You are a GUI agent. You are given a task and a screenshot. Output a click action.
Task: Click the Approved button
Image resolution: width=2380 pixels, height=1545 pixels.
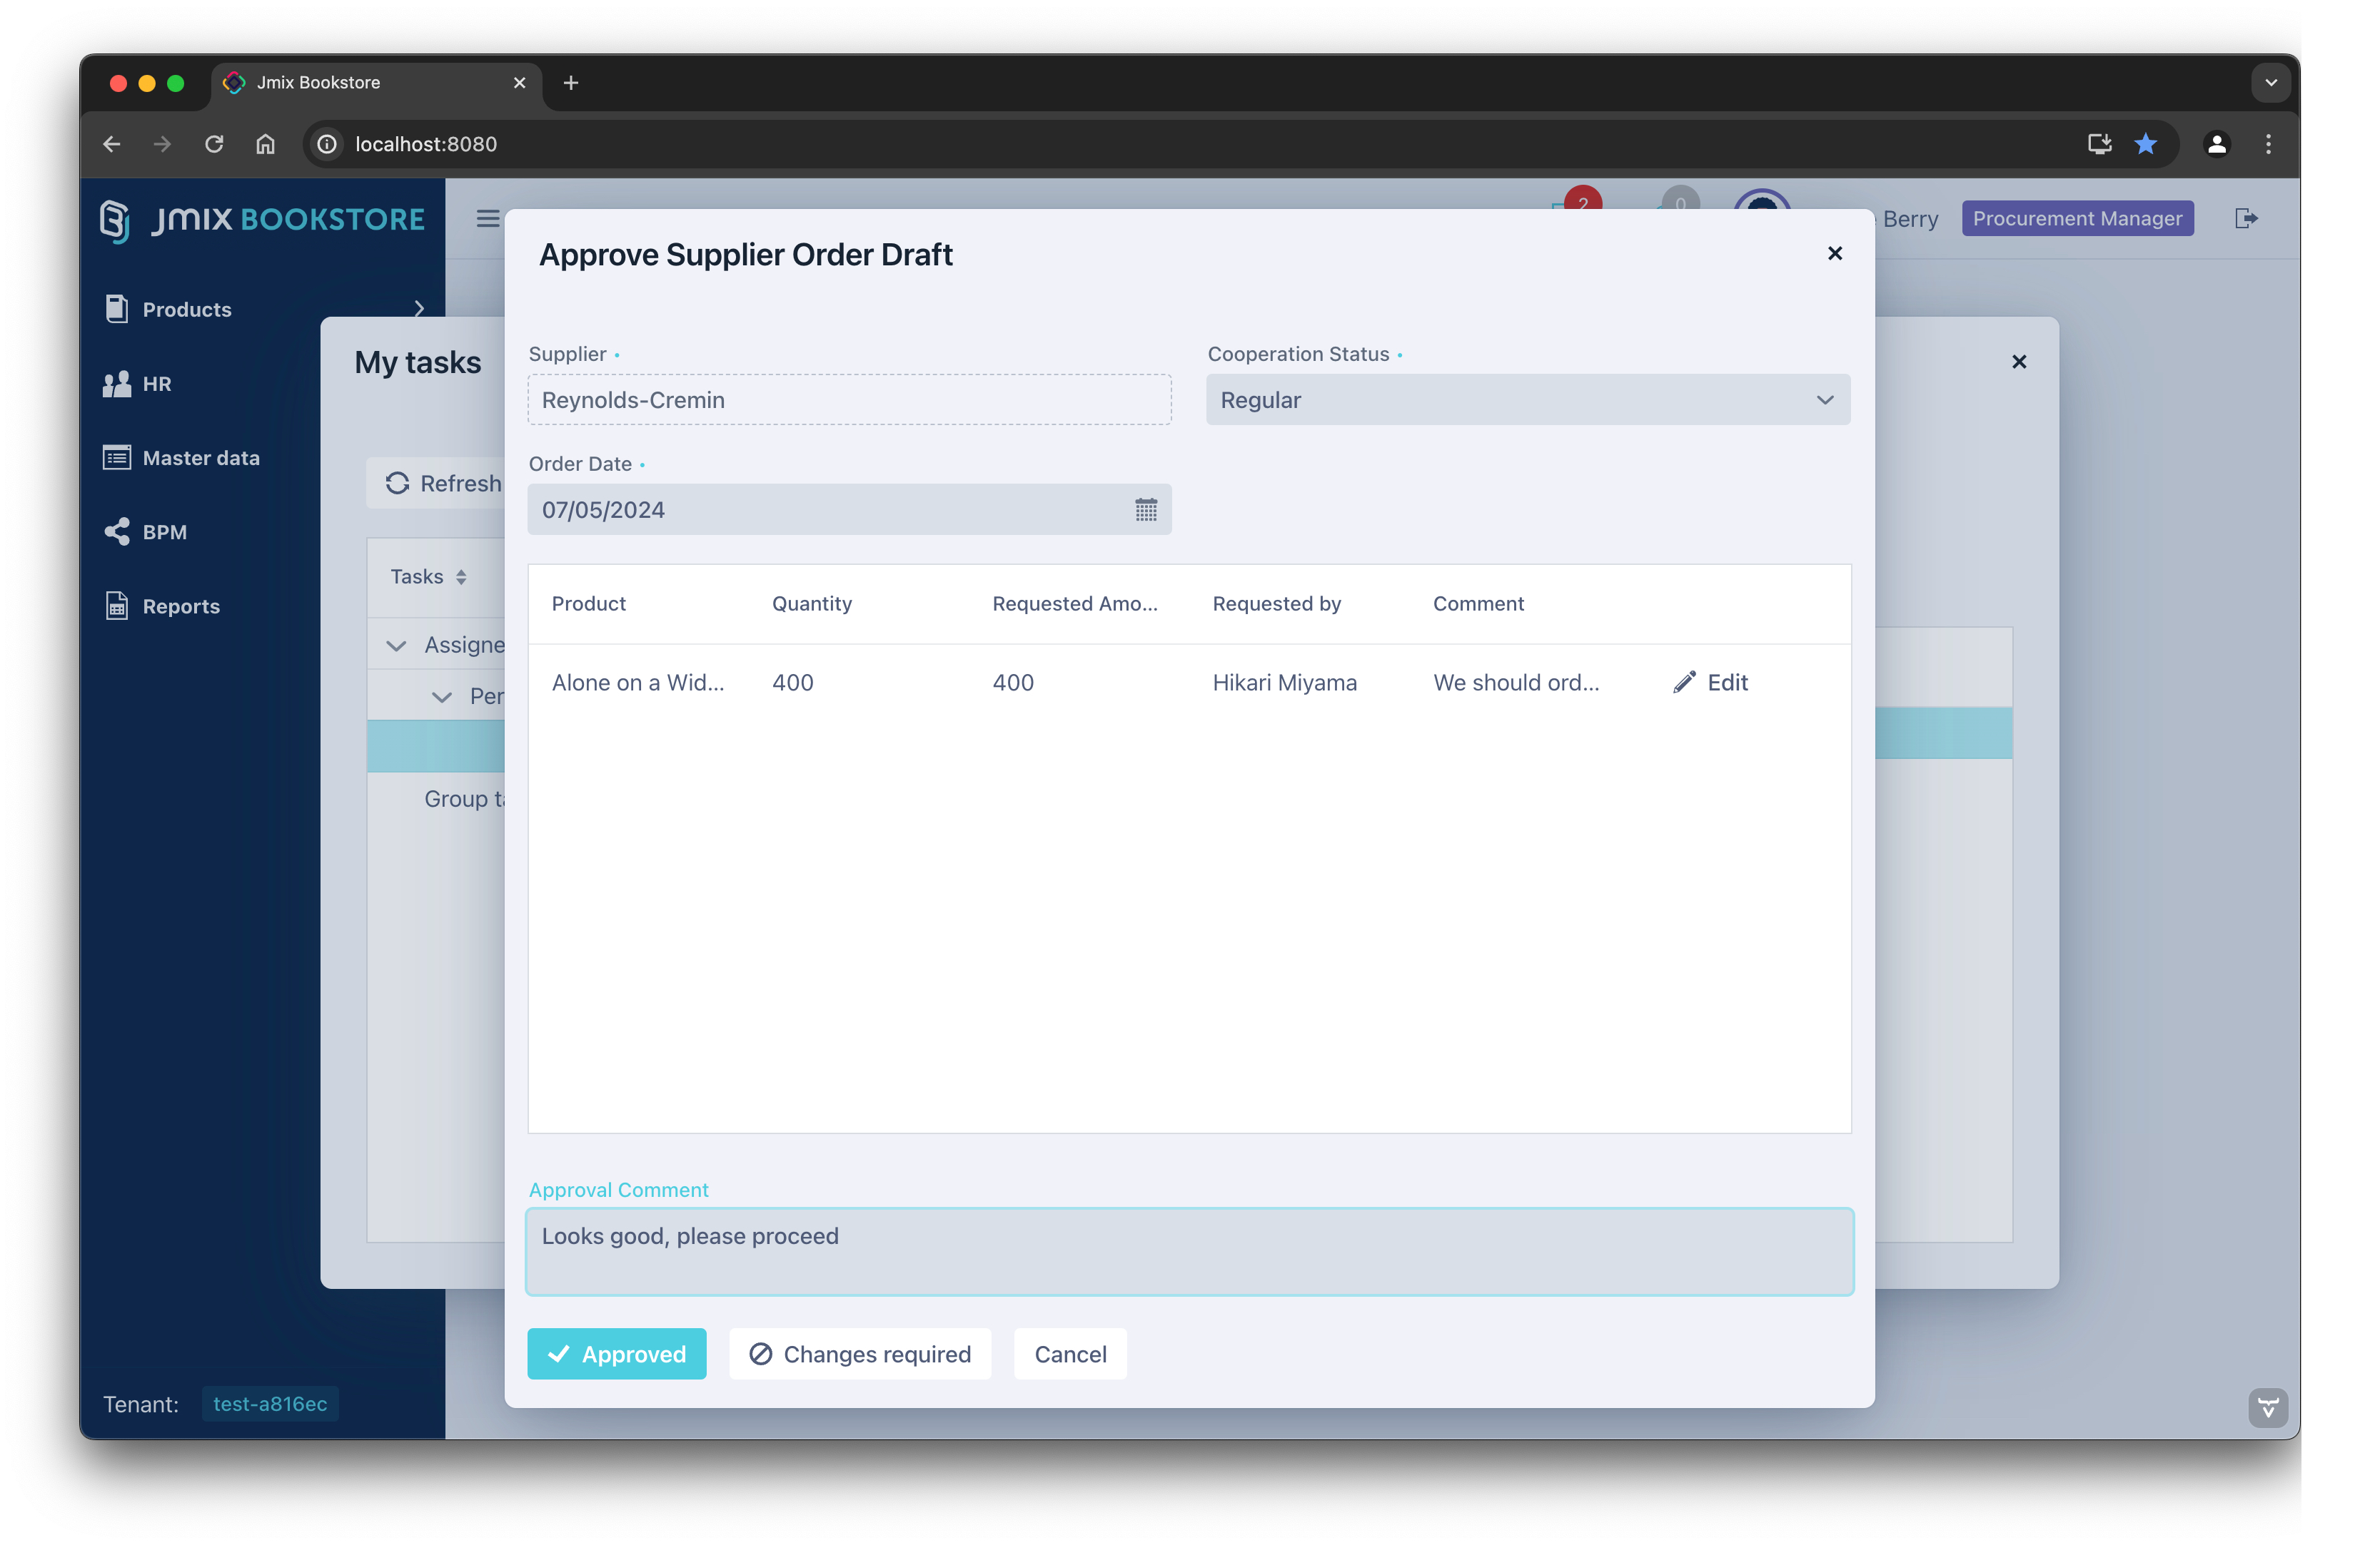tap(616, 1353)
